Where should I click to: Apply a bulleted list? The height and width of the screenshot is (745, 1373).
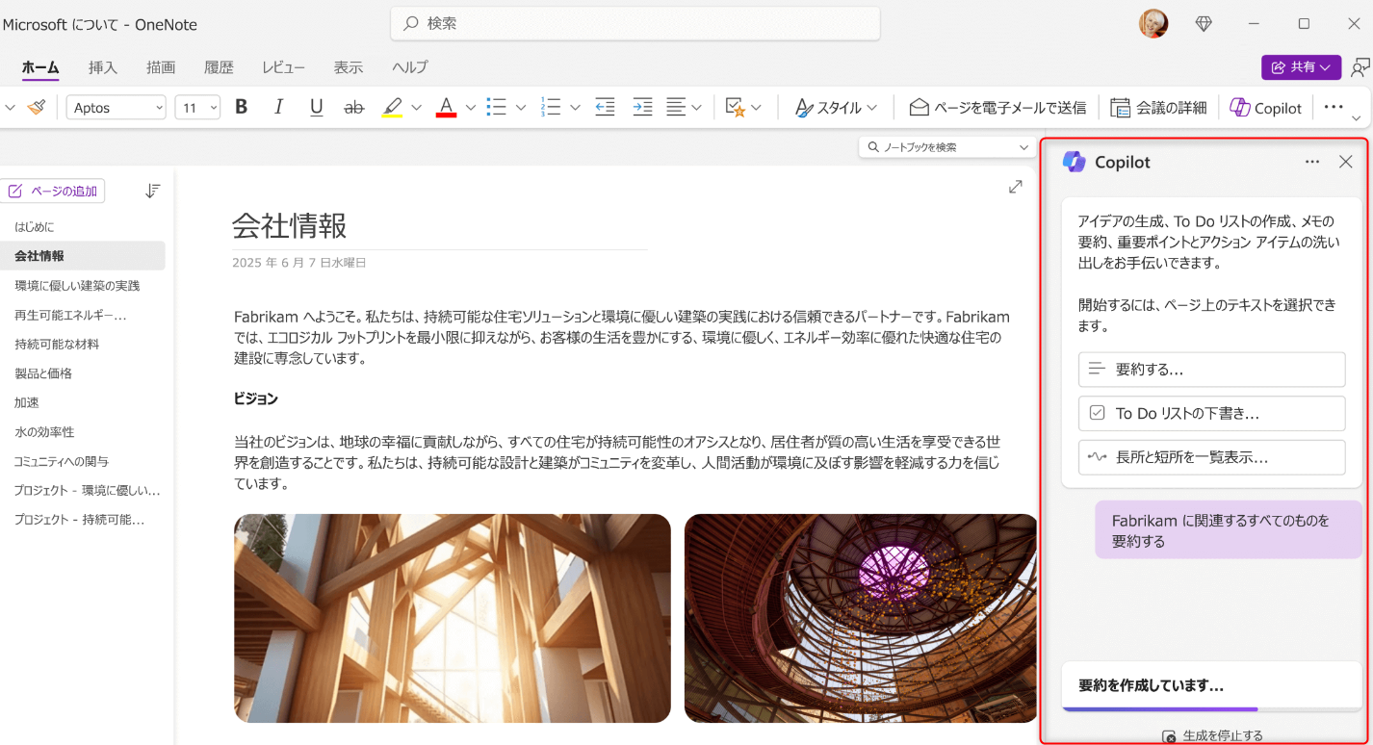coord(497,108)
